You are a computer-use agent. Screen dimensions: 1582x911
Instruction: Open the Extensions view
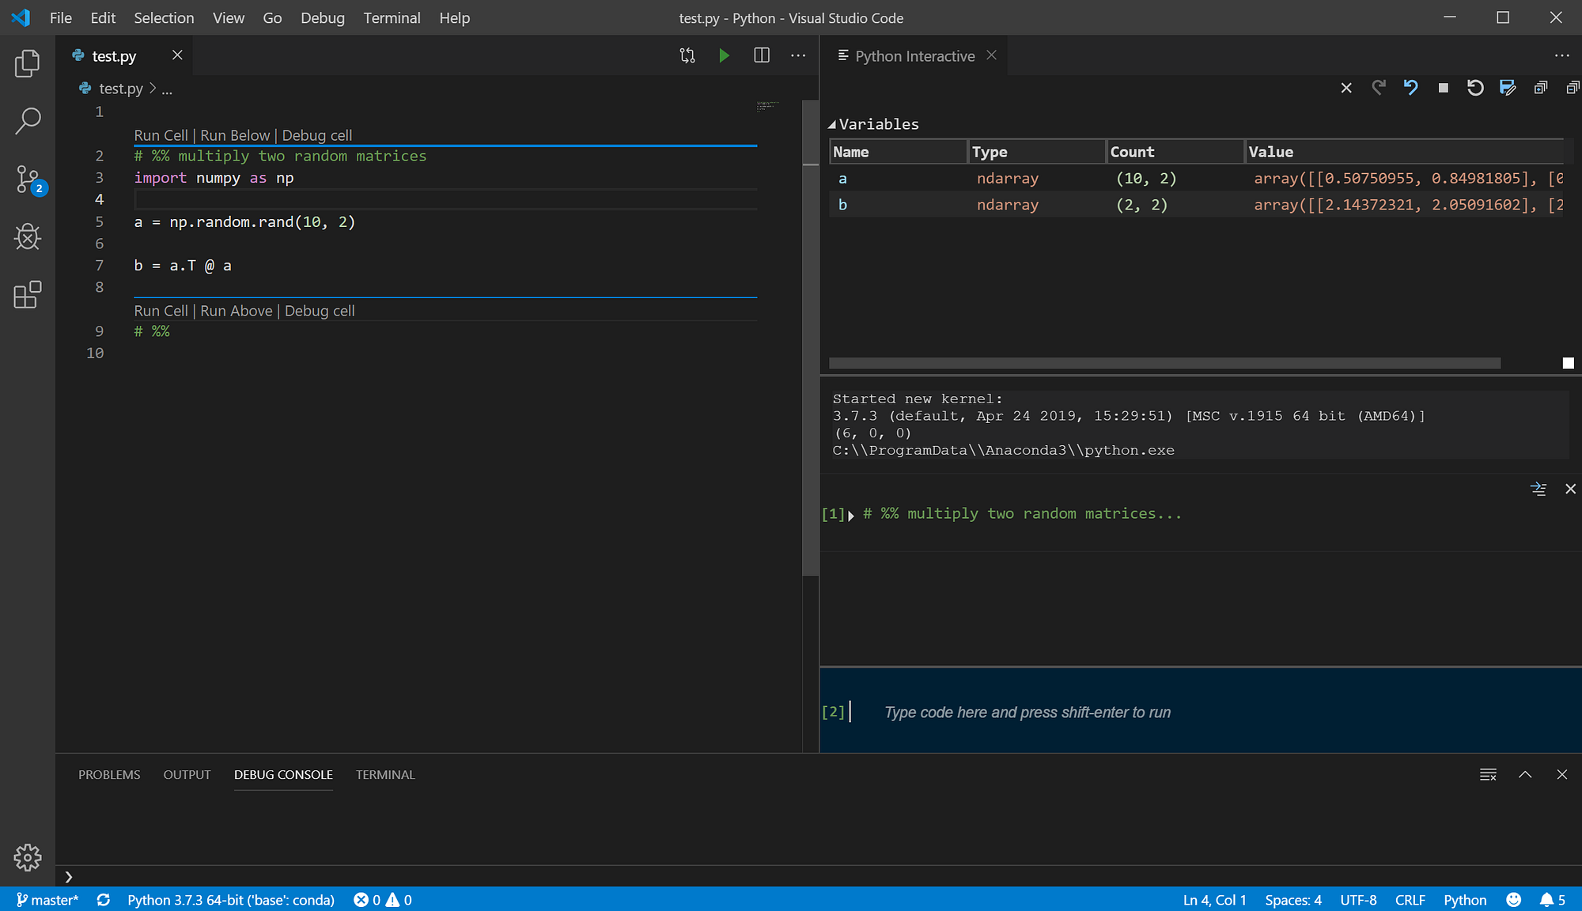pos(28,295)
